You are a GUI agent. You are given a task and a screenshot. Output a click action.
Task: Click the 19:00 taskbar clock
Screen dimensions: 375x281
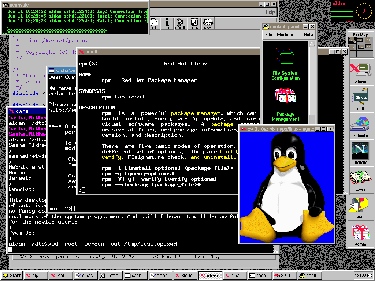(360, 276)
